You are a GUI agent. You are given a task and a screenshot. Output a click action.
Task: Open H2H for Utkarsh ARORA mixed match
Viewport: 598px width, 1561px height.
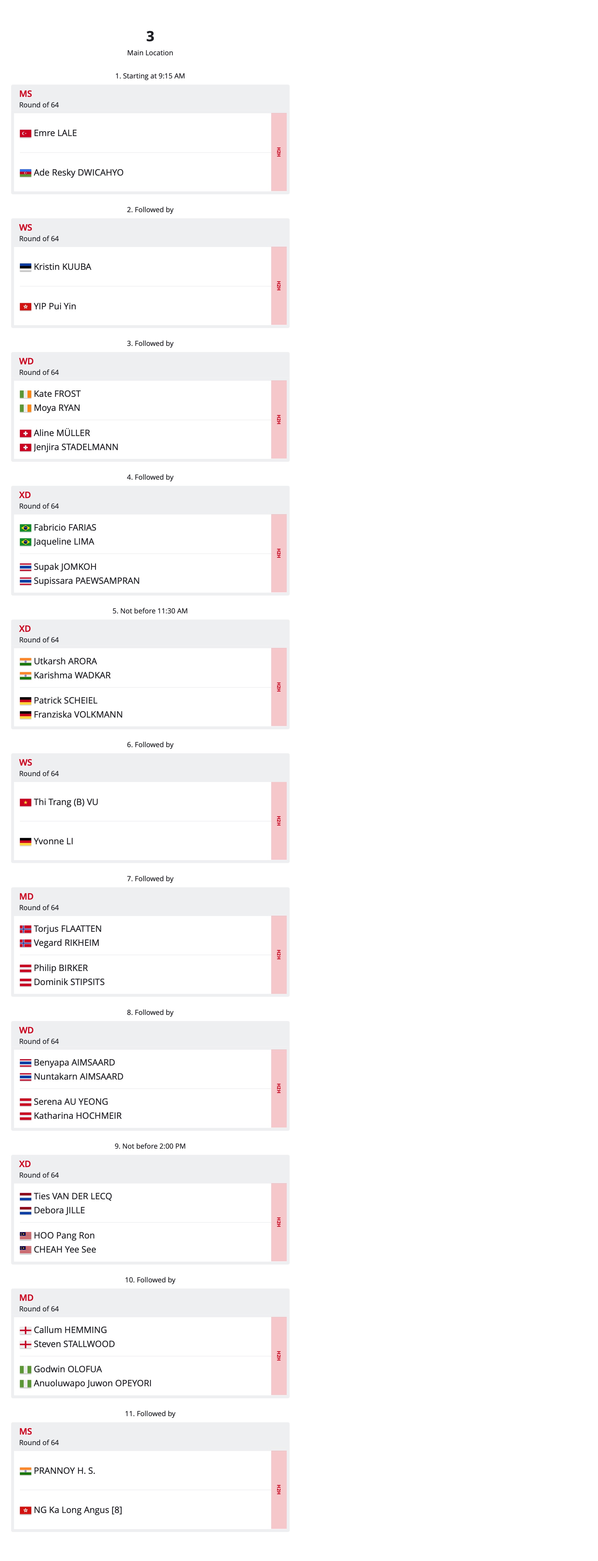(x=279, y=687)
